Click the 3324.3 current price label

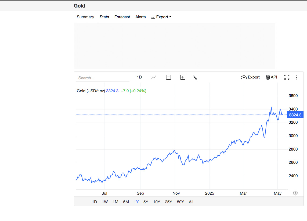(x=295, y=115)
